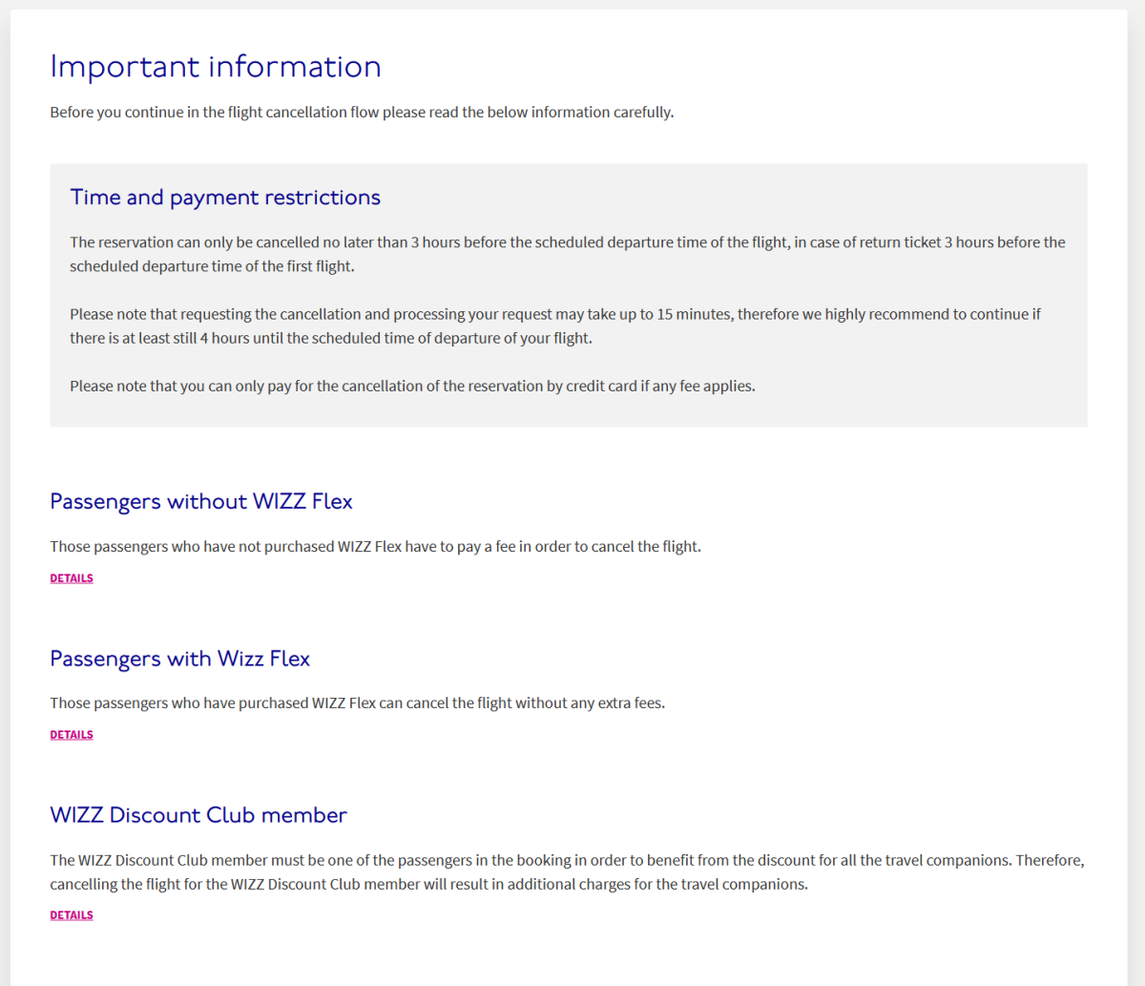Select the 'Passengers without WIZZ Flex' heading

(201, 502)
